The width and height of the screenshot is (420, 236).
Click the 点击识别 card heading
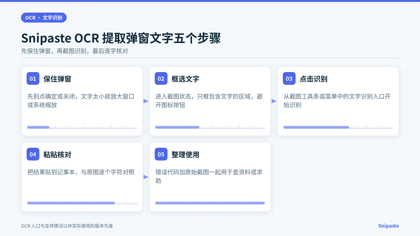tap(314, 79)
